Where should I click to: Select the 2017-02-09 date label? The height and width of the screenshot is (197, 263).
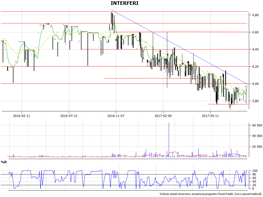163,116
